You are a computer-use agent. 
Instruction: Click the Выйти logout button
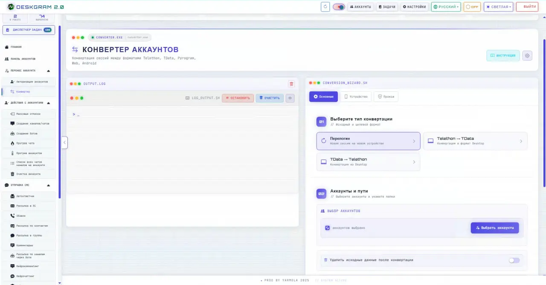coord(527,7)
